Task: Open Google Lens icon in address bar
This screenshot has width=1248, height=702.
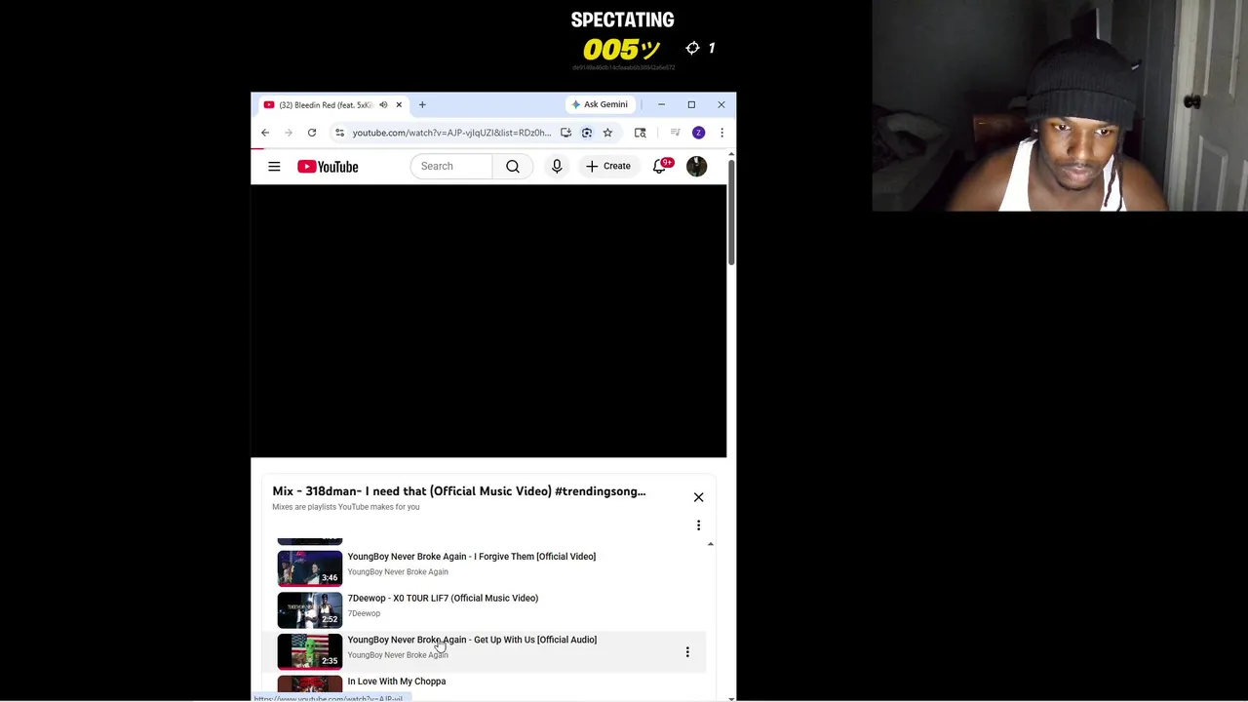Action: point(587,133)
